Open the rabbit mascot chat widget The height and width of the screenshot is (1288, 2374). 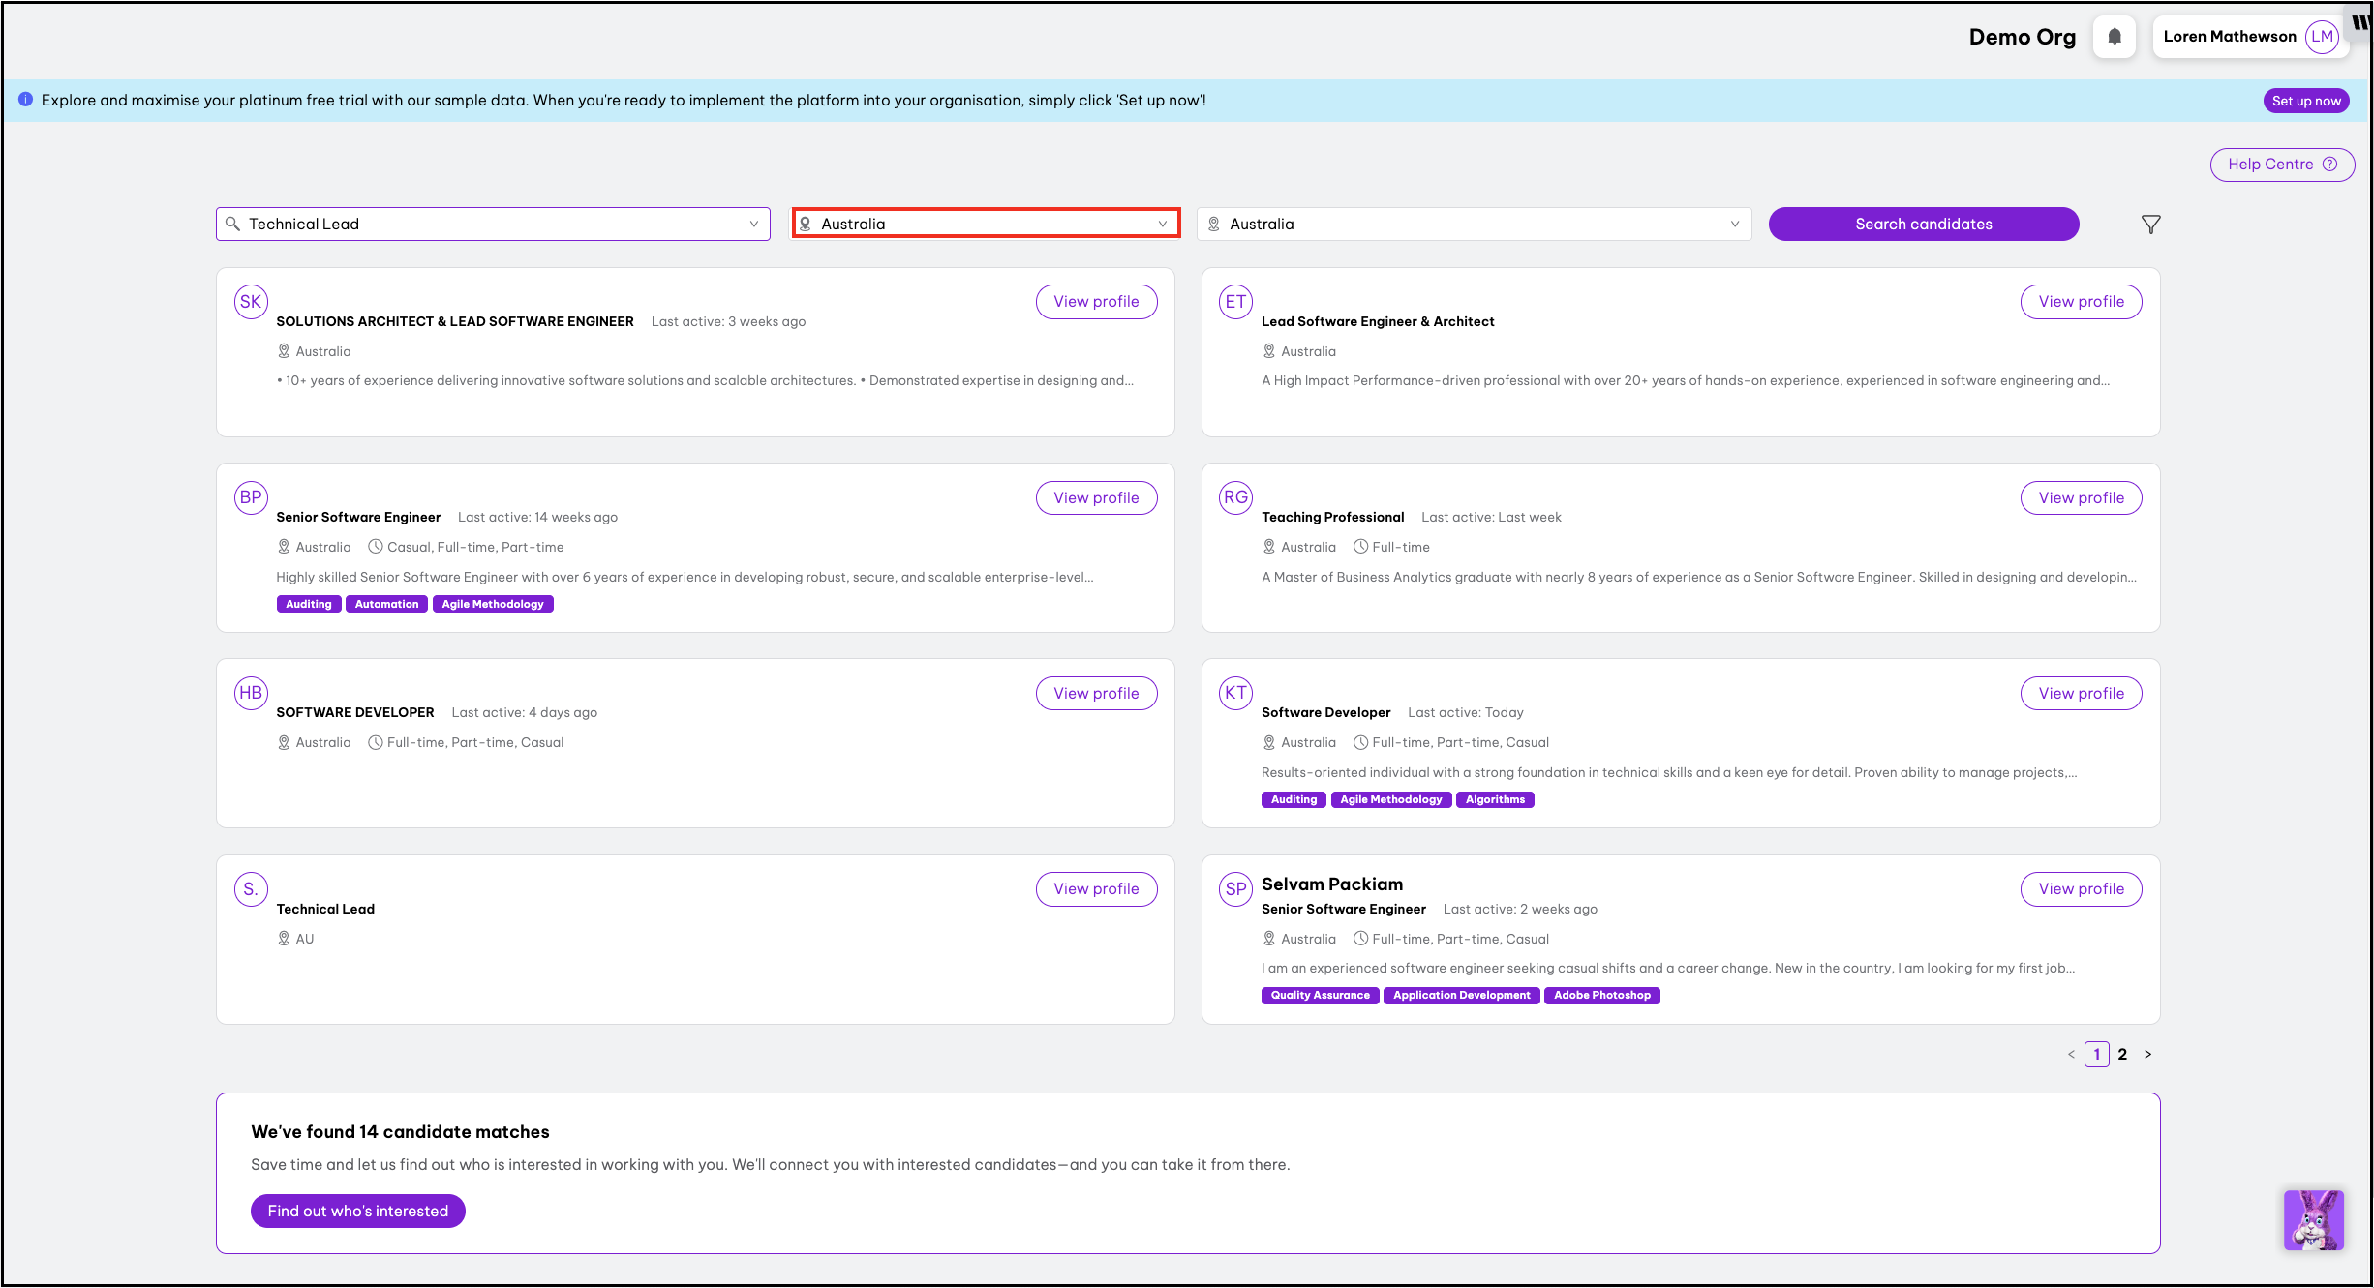point(2313,1220)
